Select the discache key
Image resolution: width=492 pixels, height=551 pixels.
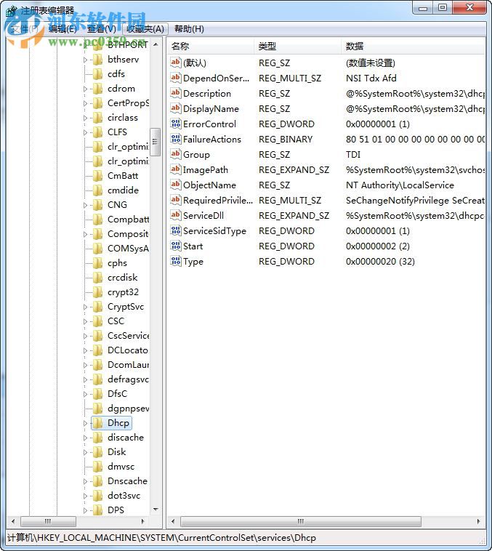pos(126,437)
